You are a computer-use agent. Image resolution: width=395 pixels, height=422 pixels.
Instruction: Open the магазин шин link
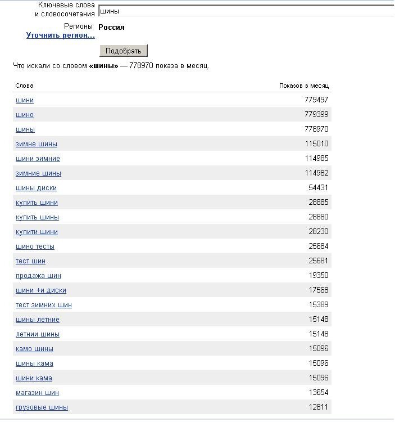(37, 393)
